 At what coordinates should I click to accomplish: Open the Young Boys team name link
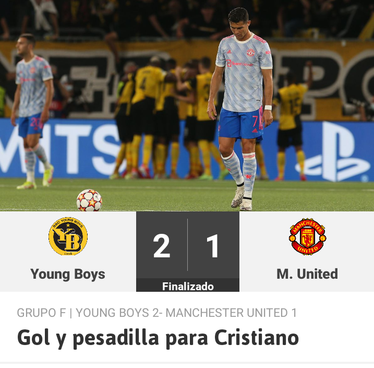click(x=68, y=274)
